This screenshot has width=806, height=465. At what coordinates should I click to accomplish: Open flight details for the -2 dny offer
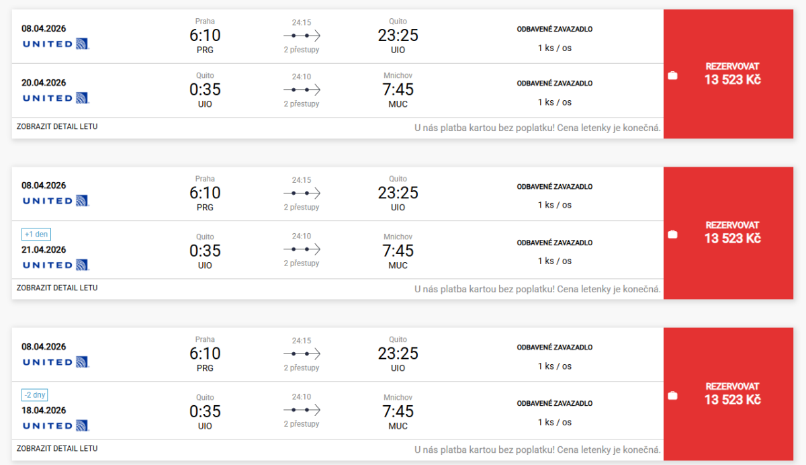57,448
